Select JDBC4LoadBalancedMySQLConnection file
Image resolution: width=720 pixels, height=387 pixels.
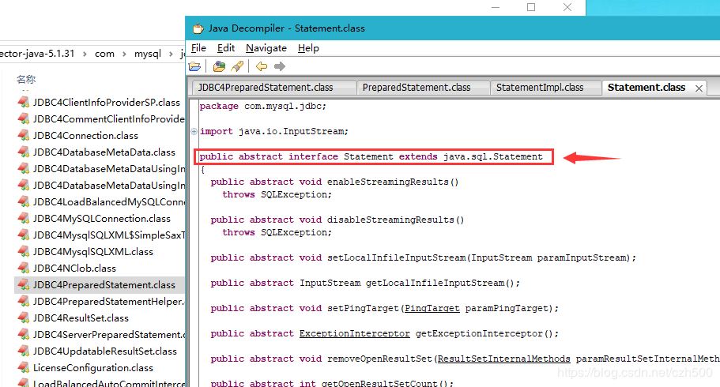[x=108, y=202]
